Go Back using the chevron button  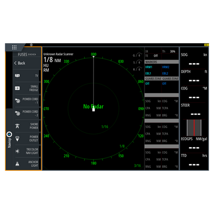20,63
